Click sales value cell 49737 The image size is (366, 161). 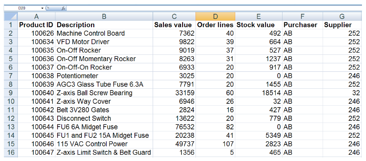point(174,144)
